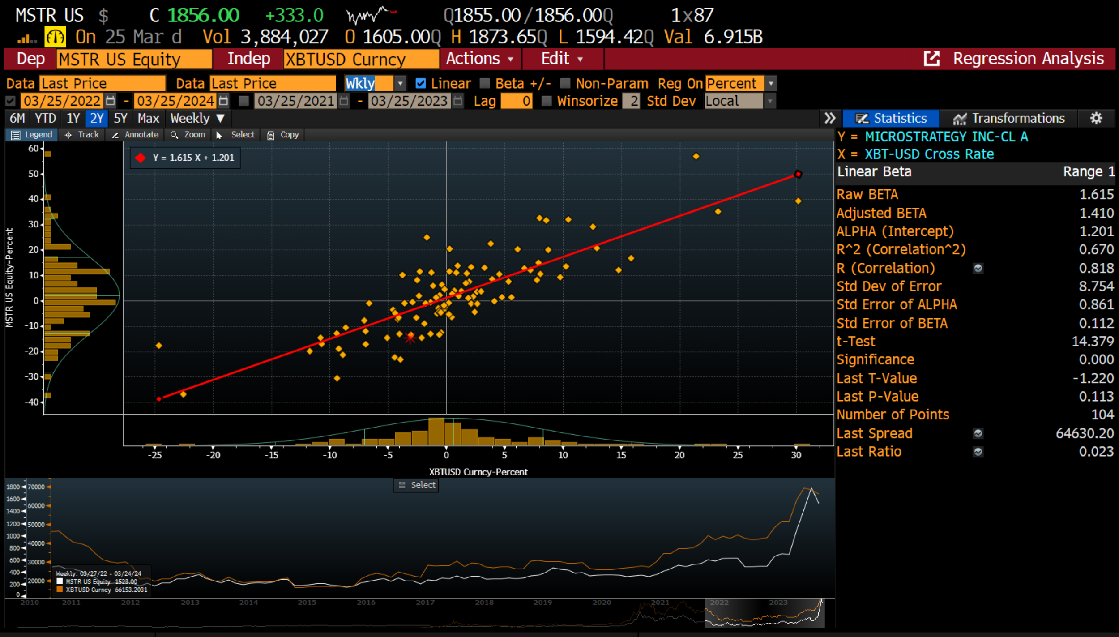Check the Beta +/- option
This screenshot has height=637, width=1119.
(485, 83)
